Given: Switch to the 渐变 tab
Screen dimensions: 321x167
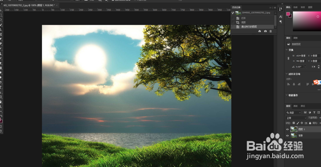Looking at the screenshot, I should tap(303, 7).
